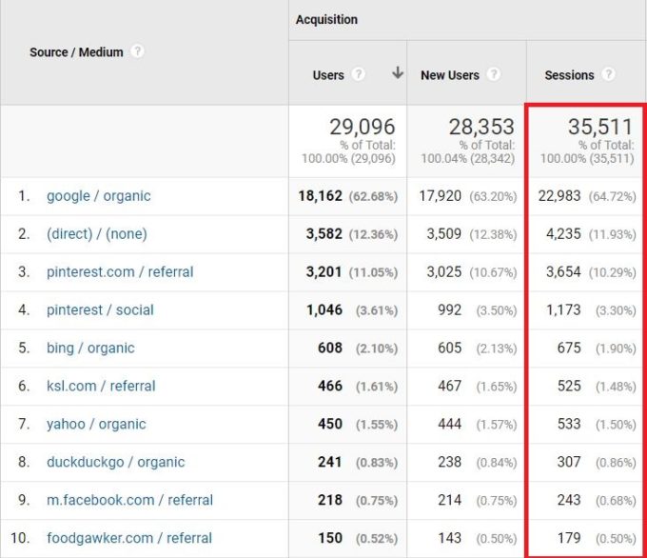Image resolution: width=647 pixels, height=558 pixels.
Task: Select foodgawker.com new users 143
Action: coord(450,538)
